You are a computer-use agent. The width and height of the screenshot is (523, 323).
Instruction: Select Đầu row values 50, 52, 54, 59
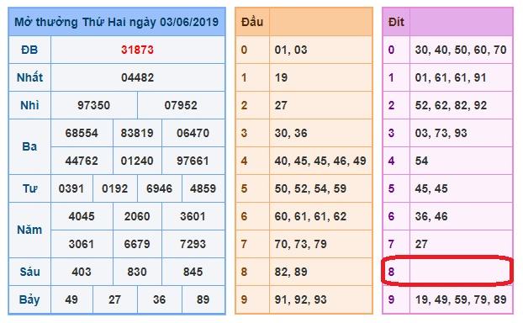coord(310,188)
